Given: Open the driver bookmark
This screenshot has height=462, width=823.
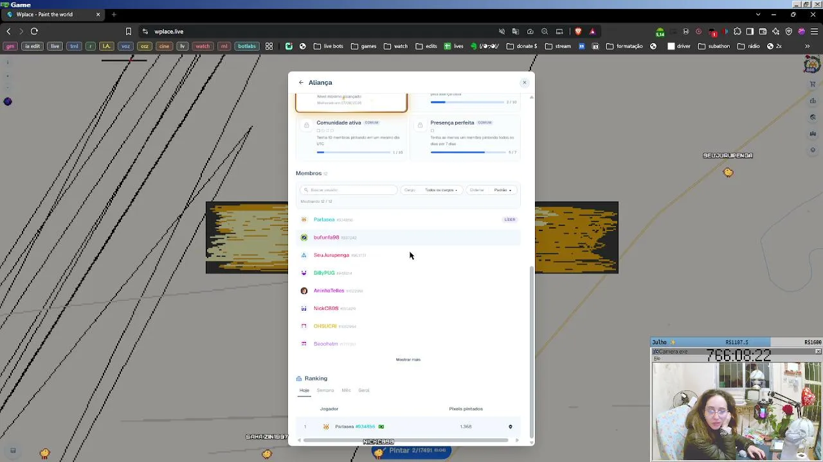Looking at the screenshot, I should [x=679, y=46].
